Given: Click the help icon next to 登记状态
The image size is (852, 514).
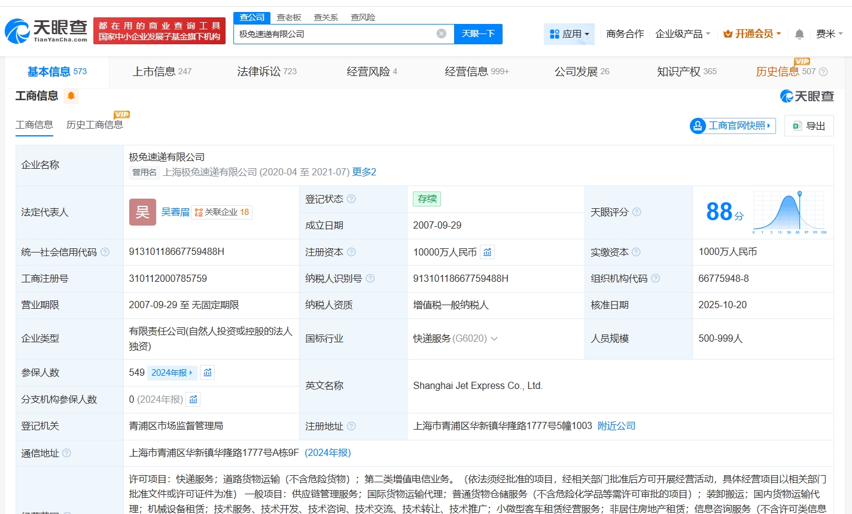Looking at the screenshot, I should point(351,199).
